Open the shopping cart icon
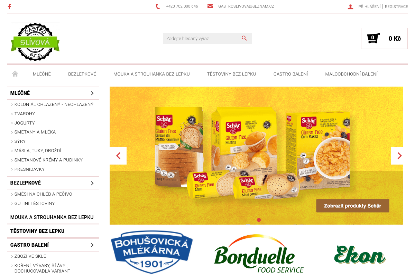 coord(373,38)
